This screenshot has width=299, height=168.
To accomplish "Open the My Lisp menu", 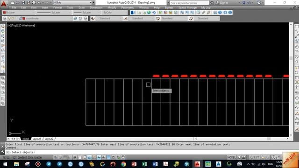I will (206, 7).
